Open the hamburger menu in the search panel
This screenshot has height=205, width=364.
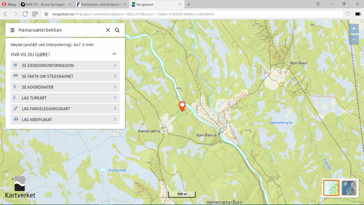click(12, 30)
